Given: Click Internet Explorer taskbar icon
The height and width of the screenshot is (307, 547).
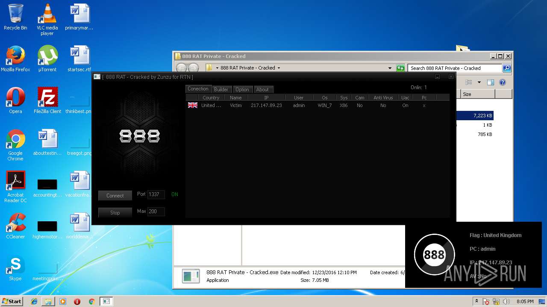Looking at the screenshot, I should click(34, 301).
